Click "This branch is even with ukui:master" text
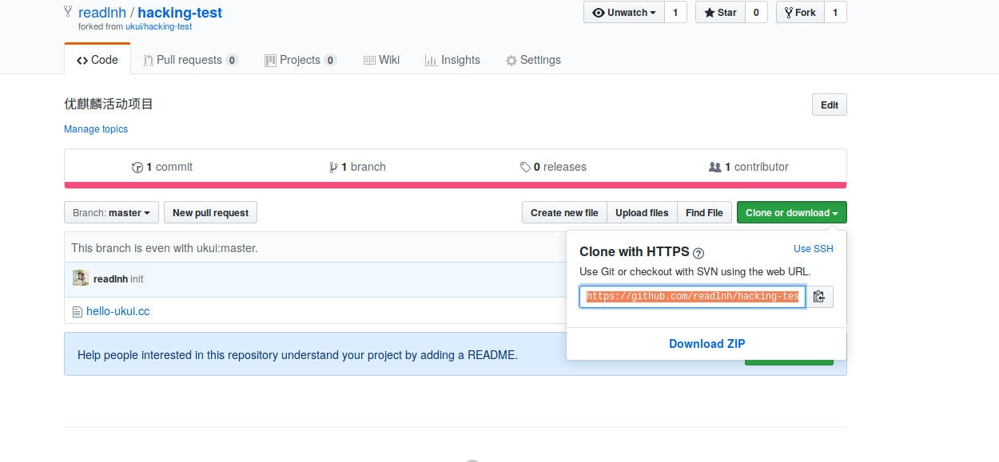The width and height of the screenshot is (999, 462). click(x=165, y=248)
